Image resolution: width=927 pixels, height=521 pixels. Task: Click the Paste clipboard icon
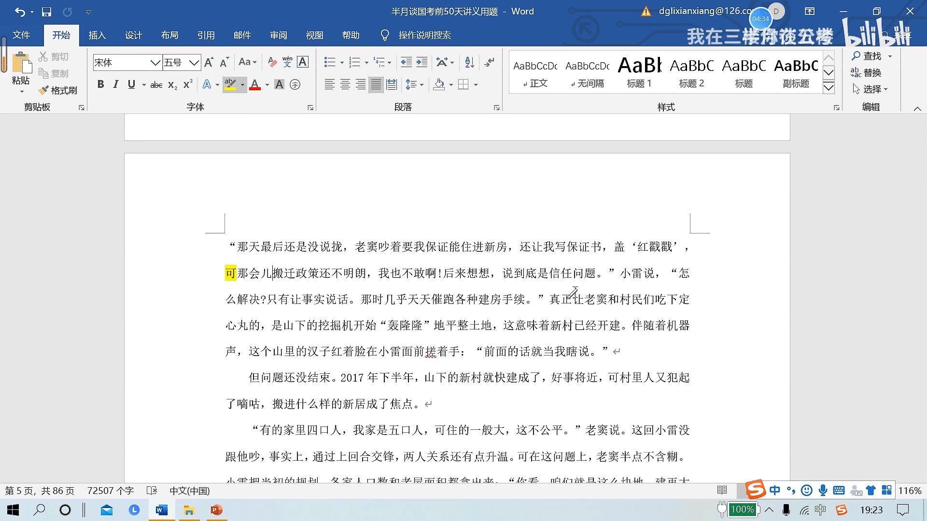pos(21,63)
